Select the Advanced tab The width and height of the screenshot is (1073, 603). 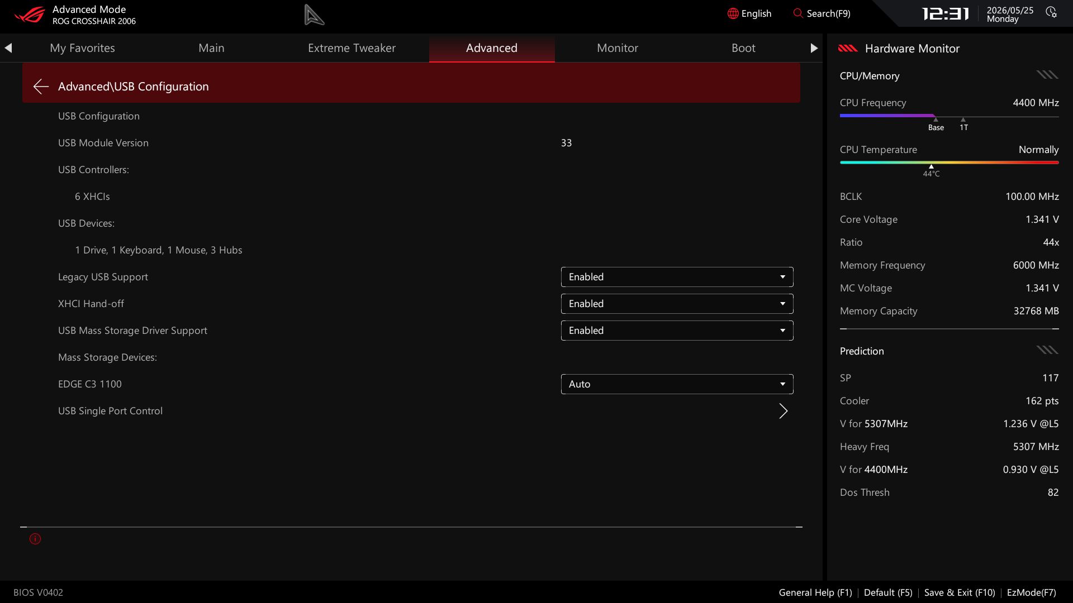tap(492, 48)
